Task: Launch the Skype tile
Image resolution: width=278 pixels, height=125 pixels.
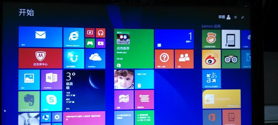Action: coord(52,101)
